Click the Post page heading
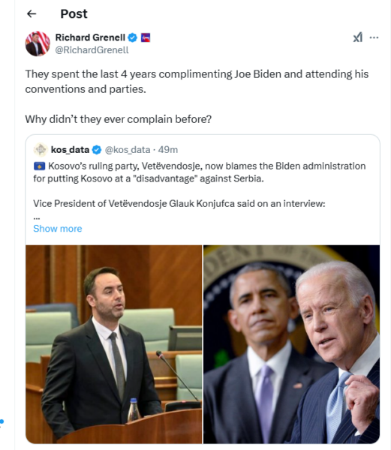Viewport: 391px width, 450px height. pyautogui.click(x=74, y=13)
